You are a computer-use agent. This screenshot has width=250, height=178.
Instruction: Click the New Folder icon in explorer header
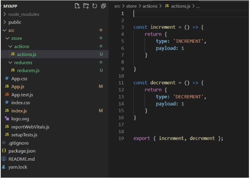(x=86, y=6)
